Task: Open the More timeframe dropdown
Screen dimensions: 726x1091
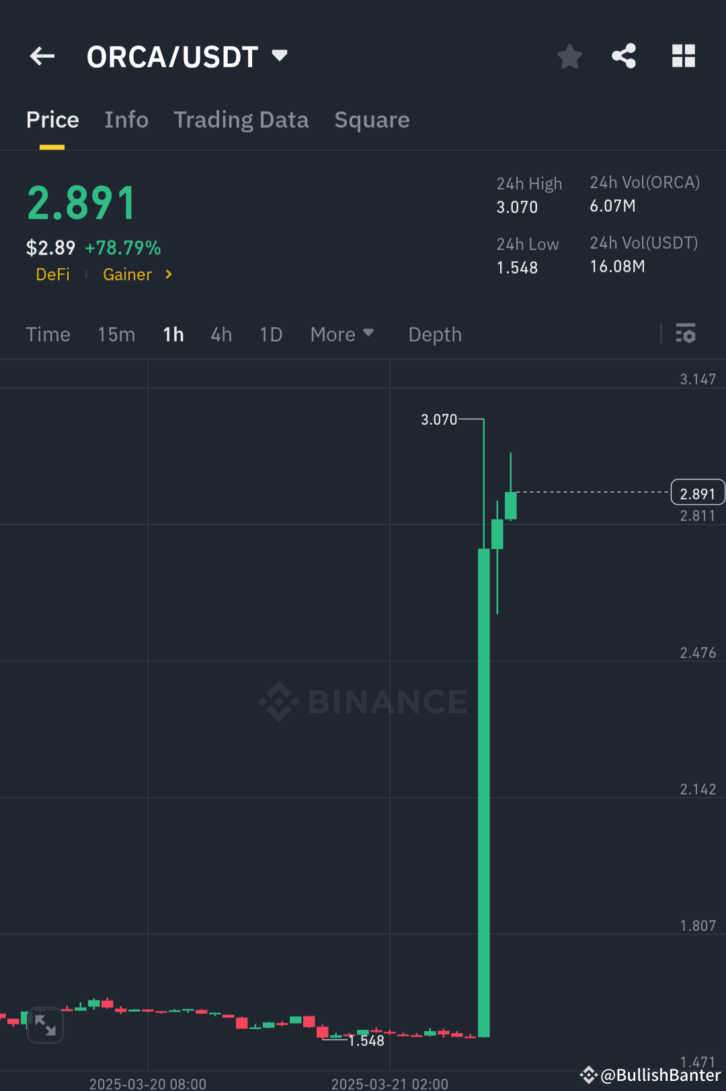Action: tap(342, 334)
